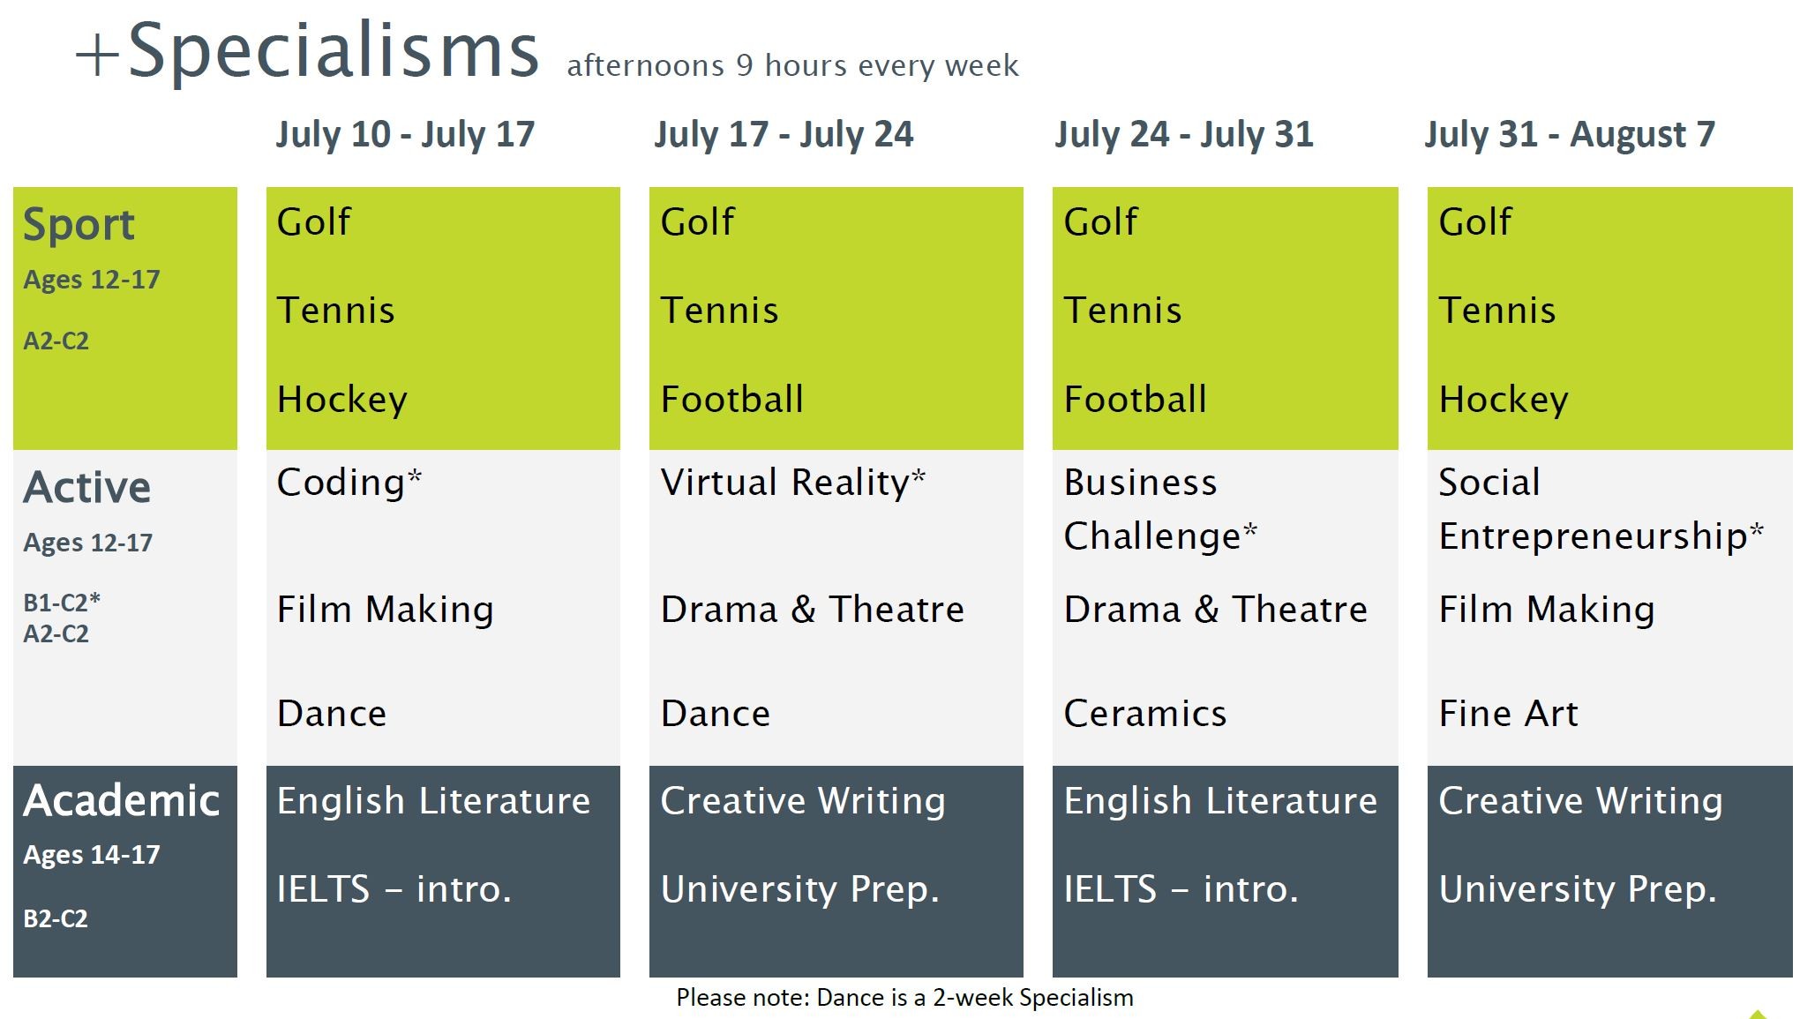Click Ceramics in July 24 week
This screenshot has height=1019, width=1800.
[1144, 713]
